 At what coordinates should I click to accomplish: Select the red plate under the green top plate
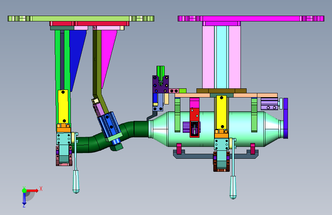click(89, 23)
